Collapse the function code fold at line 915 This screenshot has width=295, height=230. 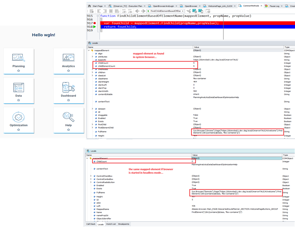click(98, 16)
